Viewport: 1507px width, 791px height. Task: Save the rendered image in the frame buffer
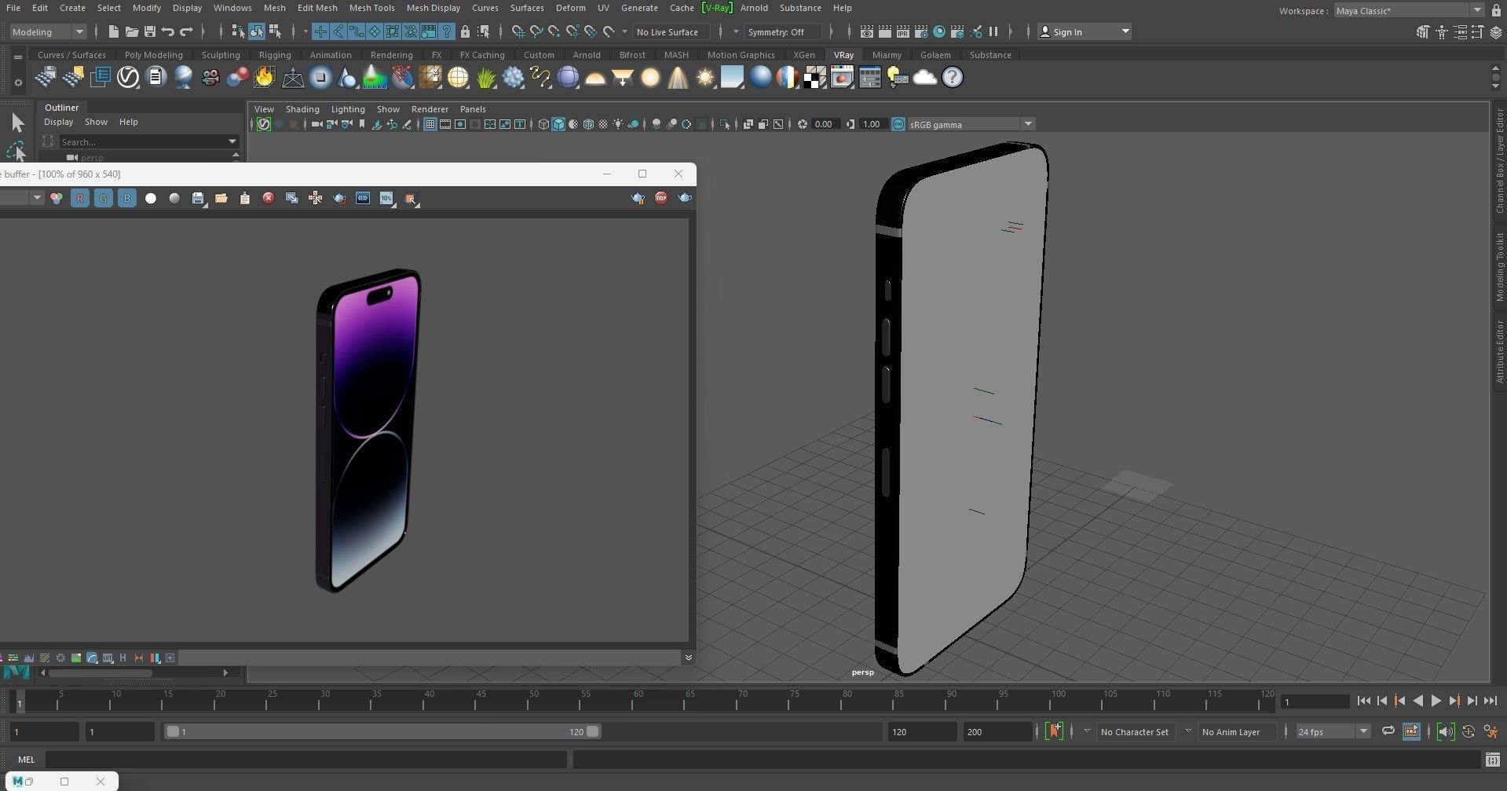pos(198,198)
